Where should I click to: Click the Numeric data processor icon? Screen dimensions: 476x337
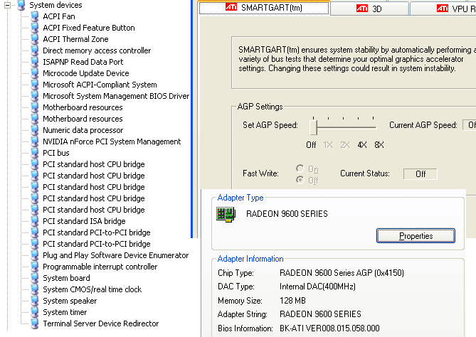pyautogui.click(x=34, y=130)
